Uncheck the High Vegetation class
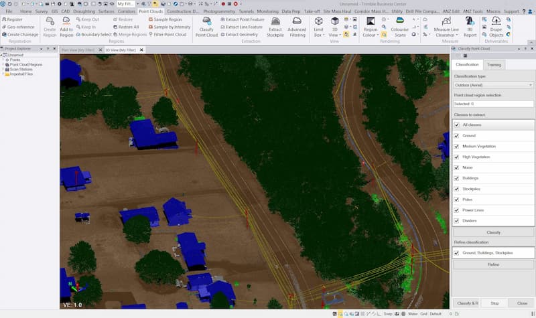Image resolution: width=536 pixels, height=318 pixels. coord(456,157)
